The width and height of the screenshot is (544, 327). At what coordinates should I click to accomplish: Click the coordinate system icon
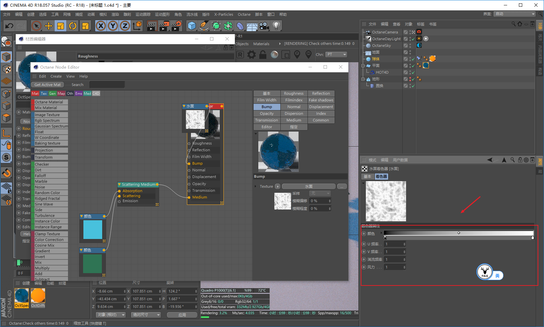coord(137,26)
